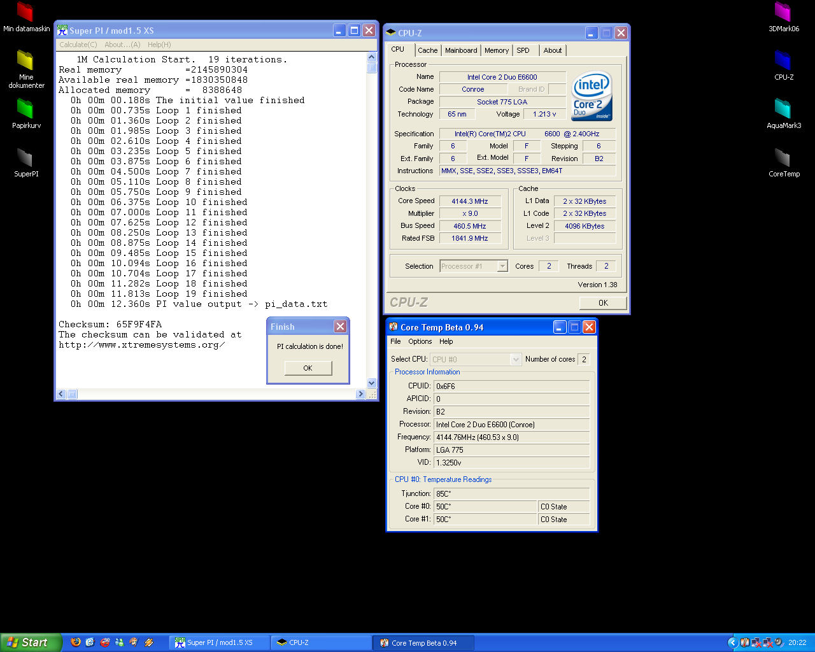Click first disconnected network tray icon
This screenshot has height=652, width=815.
(756, 642)
